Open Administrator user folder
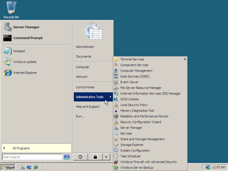228x171 pixels. (85, 47)
